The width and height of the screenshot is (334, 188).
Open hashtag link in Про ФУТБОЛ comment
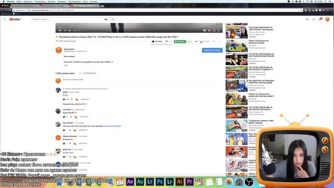click(112, 126)
